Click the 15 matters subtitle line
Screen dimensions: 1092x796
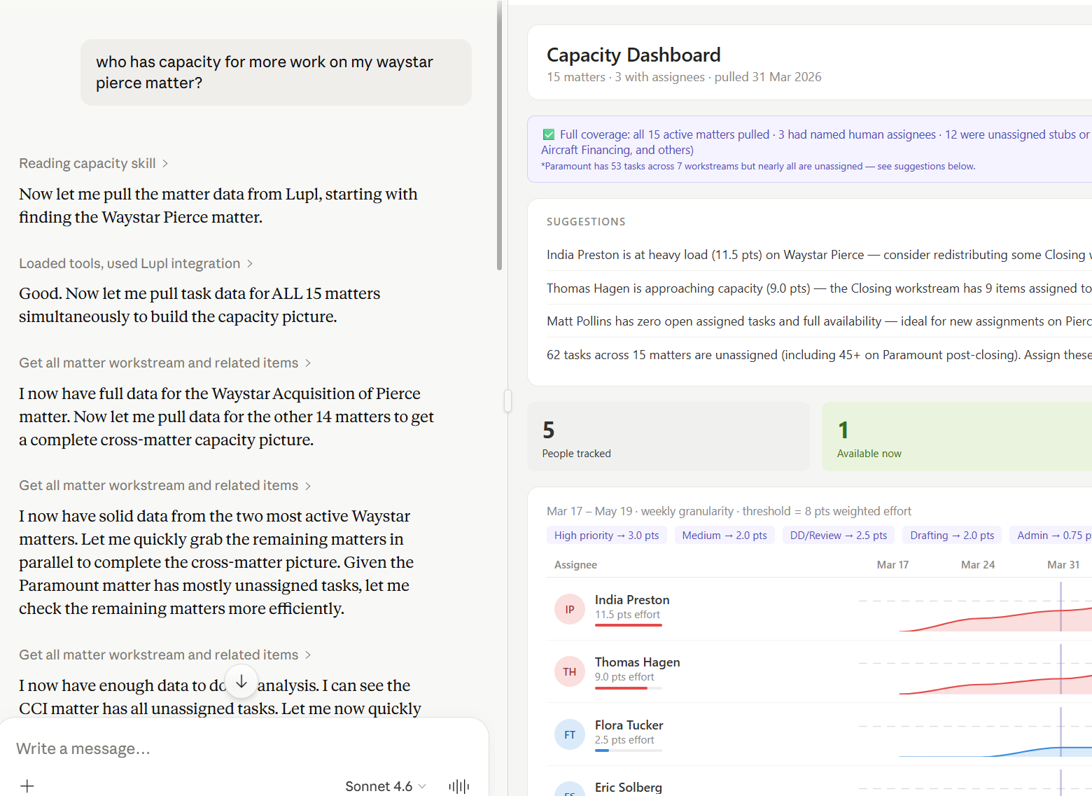point(684,77)
